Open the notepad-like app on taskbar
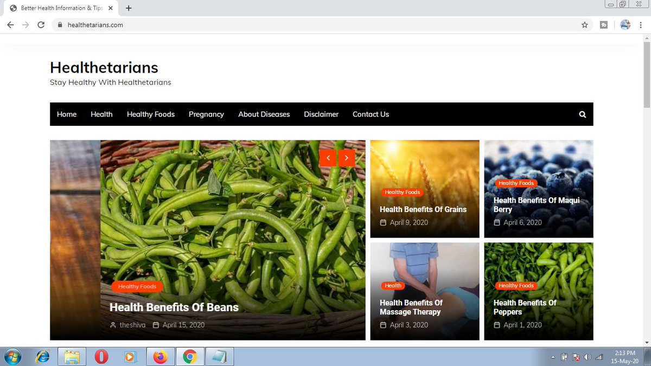The width and height of the screenshot is (651, 366). (220, 357)
